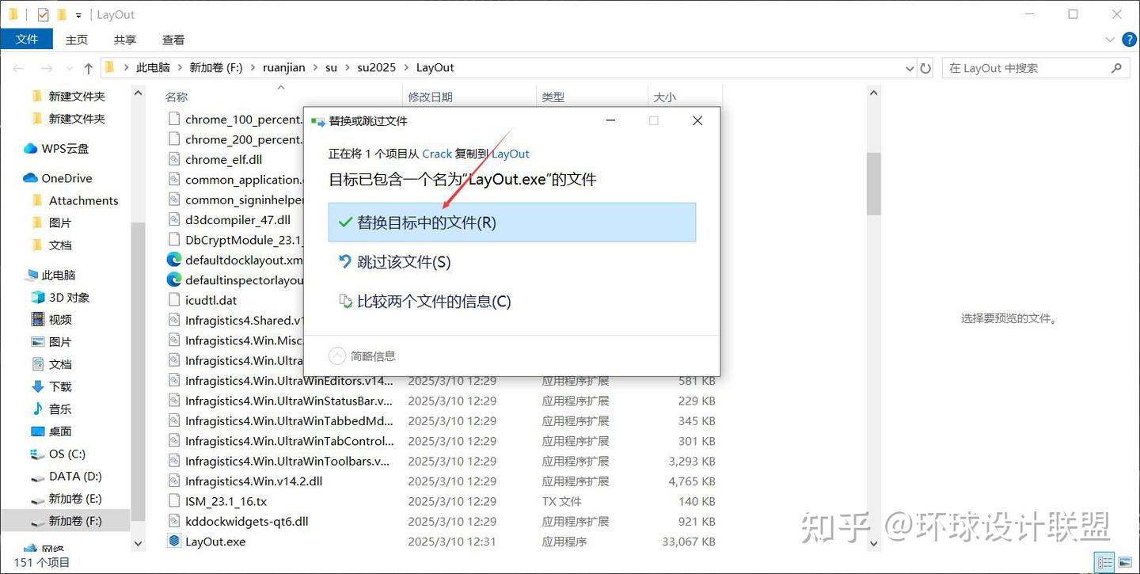This screenshot has height=574, width=1140.
Task: Navigate up one folder with the up arrow
Action: coord(88,67)
